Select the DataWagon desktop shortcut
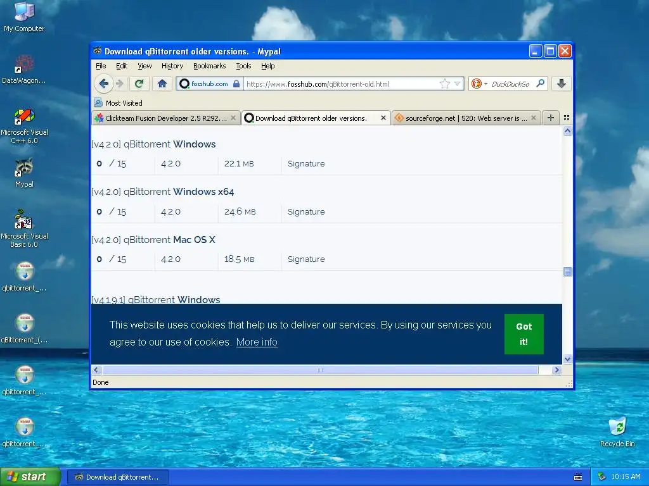 pos(24,70)
